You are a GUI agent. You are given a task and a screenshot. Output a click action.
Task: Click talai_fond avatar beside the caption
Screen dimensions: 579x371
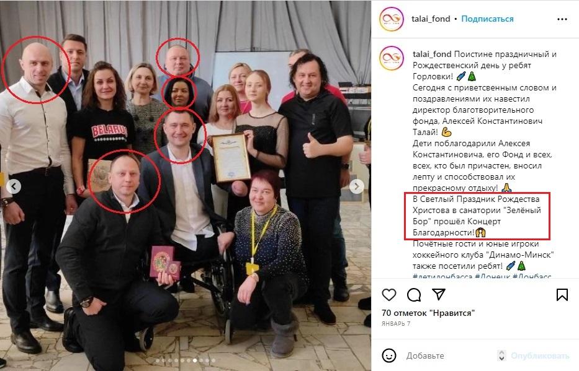tap(392, 58)
